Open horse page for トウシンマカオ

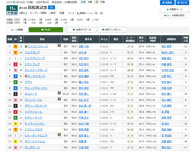click(x=33, y=130)
